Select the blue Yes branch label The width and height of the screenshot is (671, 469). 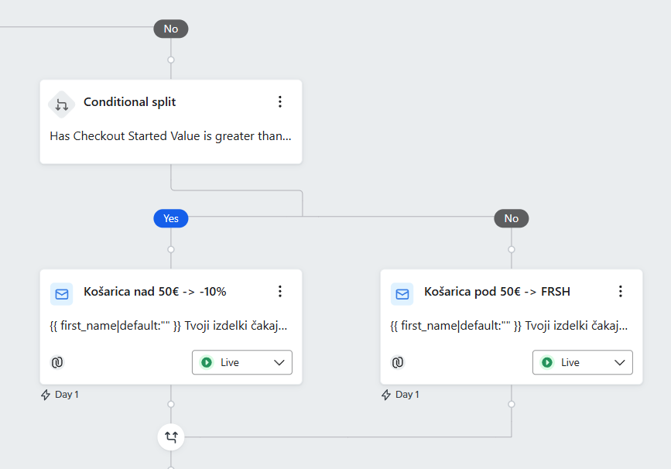tap(171, 218)
